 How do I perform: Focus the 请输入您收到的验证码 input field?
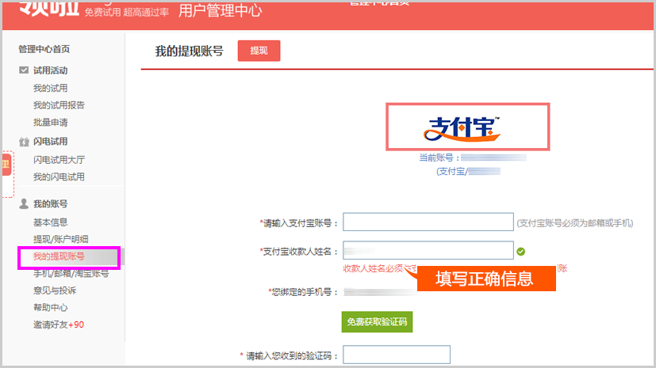click(397, 355)
